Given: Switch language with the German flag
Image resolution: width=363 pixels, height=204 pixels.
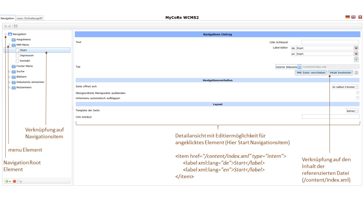Looking at the screenshot, I should (x=347, y=17).
